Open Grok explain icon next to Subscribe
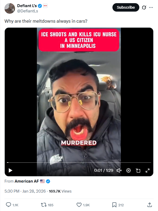The width and height of the screenshot is (158, 211). pos(144,7)
